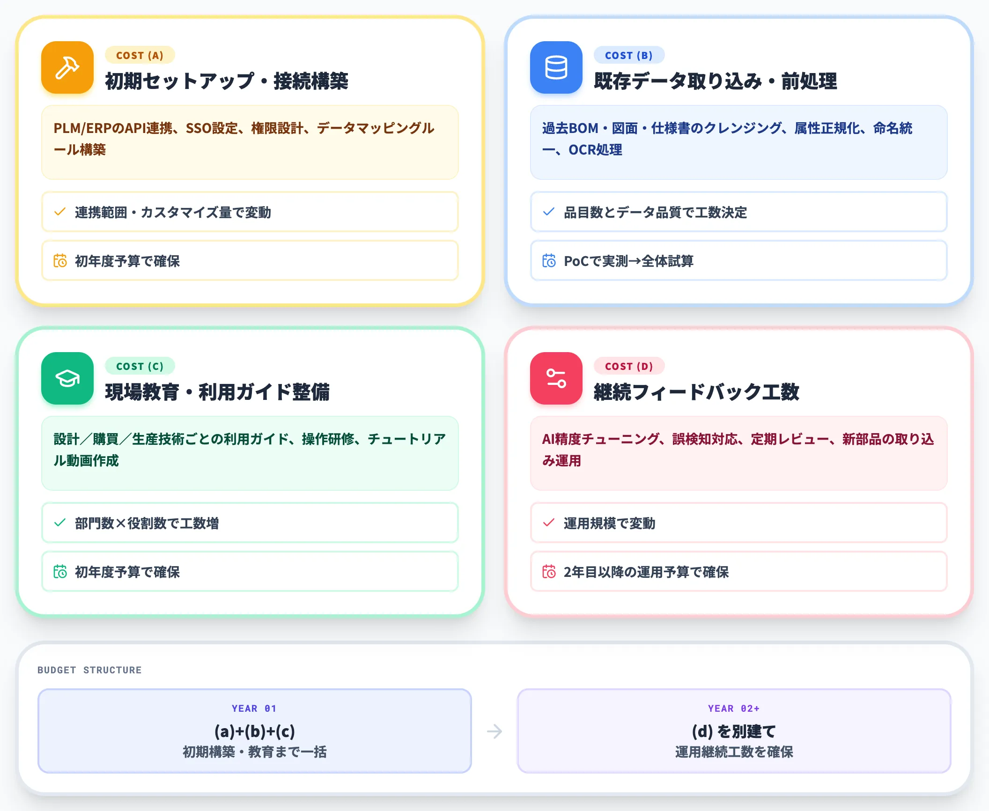989x811 pixels.
Task: Click 初年度予算で確保 row in Cost (A) card
Action: (x=250, y=261)
